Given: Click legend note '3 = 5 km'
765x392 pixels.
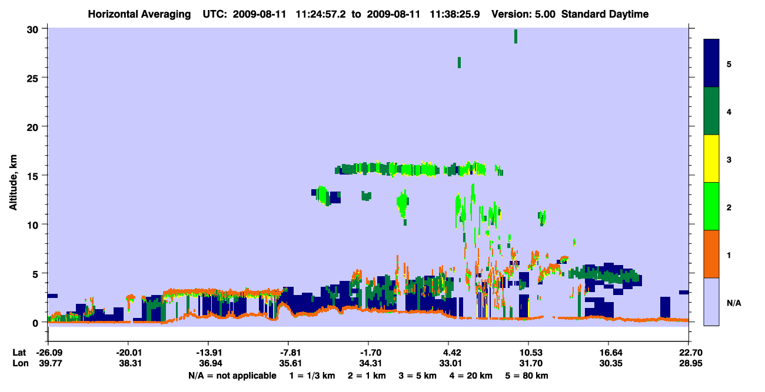Looking at the screenshot, I should coord(417,376).
